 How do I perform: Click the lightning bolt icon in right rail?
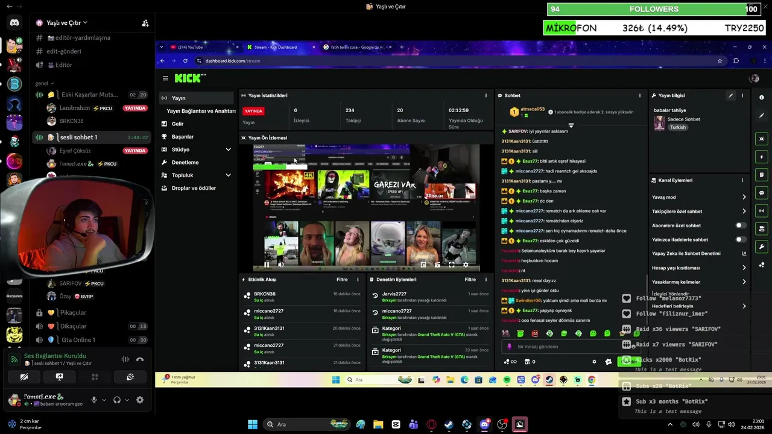point(762,157)
